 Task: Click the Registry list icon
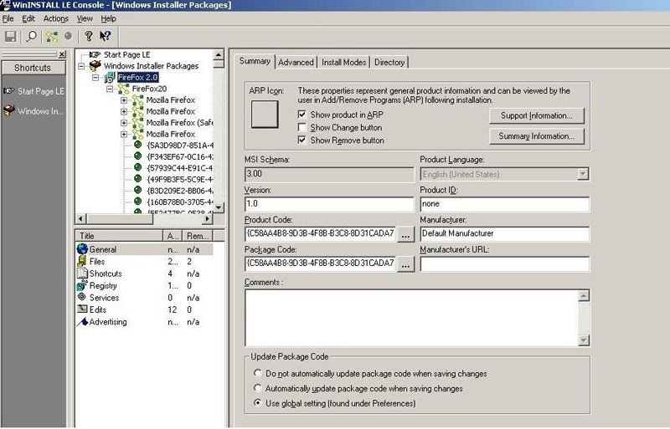[82, 285]
